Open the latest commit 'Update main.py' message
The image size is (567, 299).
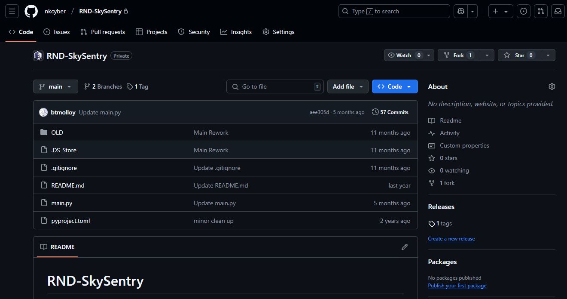coord(100,112)
